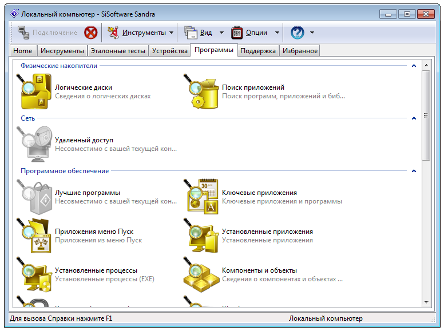Click the red disconnect cross icon

pyautogui.click(x=91, y=33)
